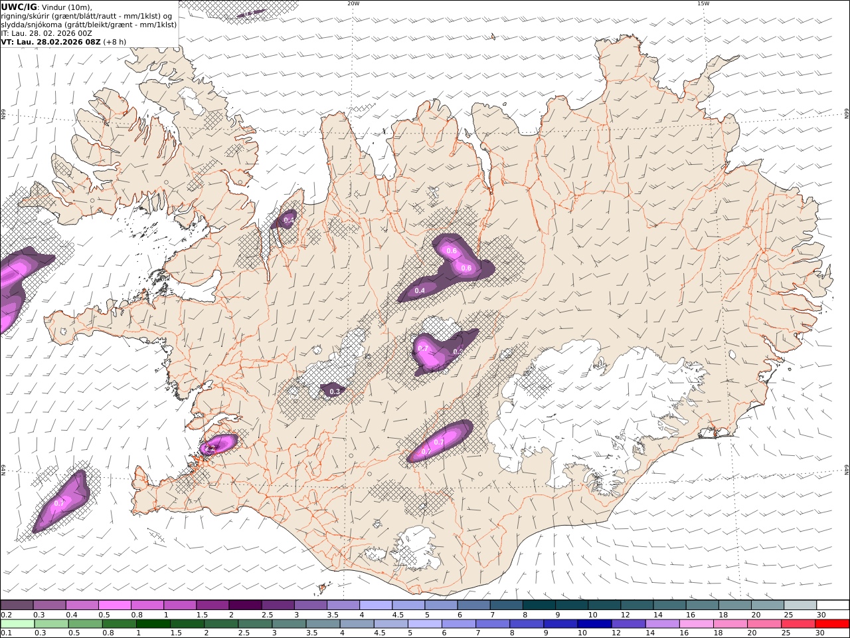Screen dimensions: 850x638
Task: Click the '0.2' label under the top legend row
Action: 5,615
